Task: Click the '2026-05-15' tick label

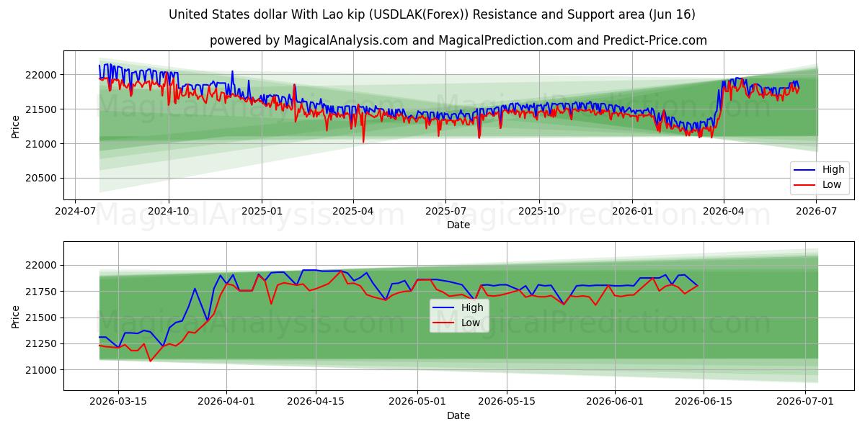Action: 507,402
